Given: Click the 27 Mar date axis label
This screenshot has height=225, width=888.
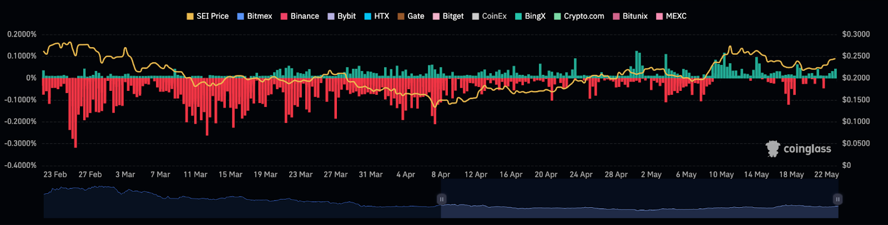Looking at the screenshot, I should (336, 175).
